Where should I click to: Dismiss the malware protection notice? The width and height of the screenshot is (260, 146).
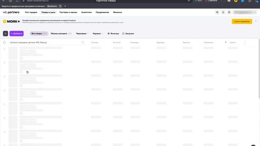(x=65, y=6)
